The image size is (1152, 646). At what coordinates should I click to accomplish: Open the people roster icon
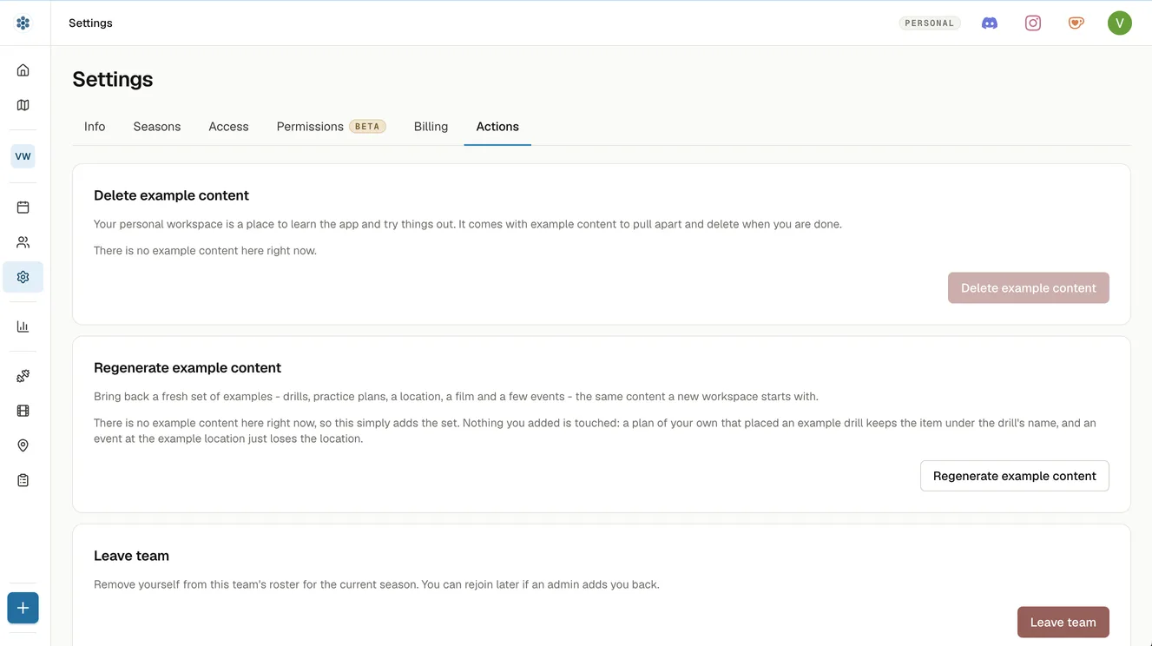(x=23, y=242)
